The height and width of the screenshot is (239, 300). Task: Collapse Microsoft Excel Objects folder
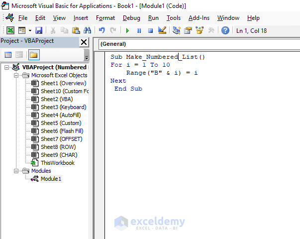(x=16, y=76)
